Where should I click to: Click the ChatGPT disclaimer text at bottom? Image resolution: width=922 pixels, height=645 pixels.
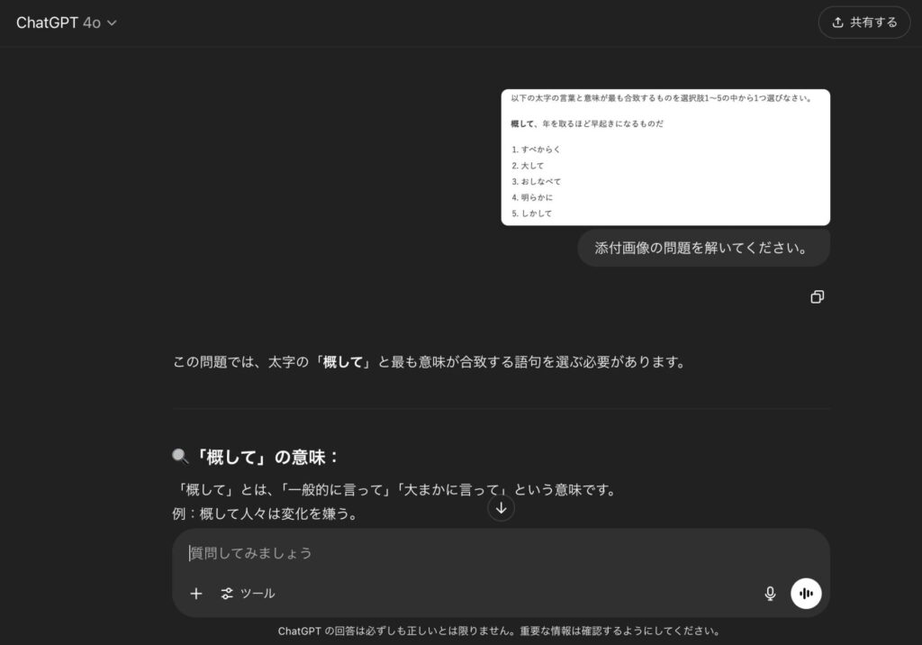[x=499, y=631]
